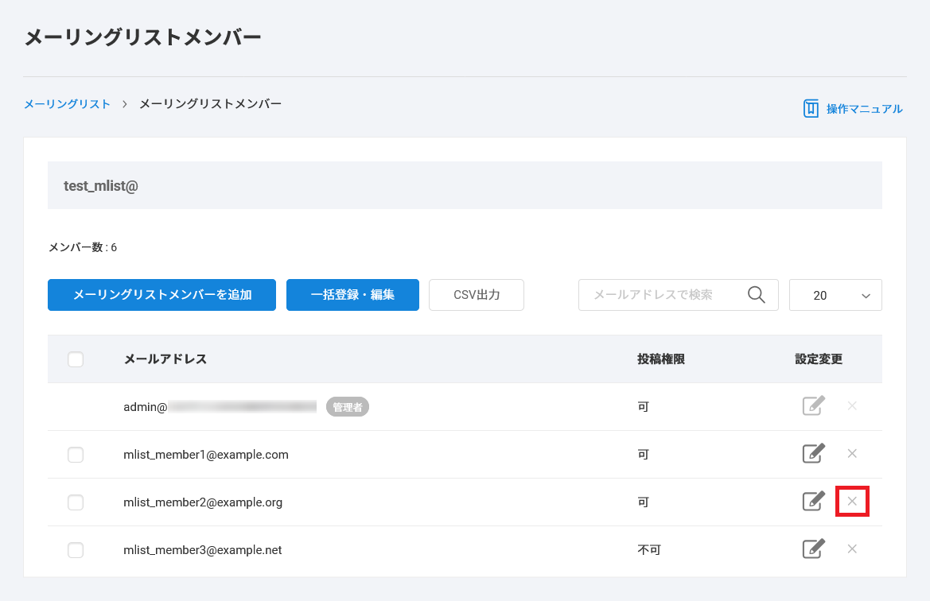930x601 pixels.
Task: Focus the メールアドレスで検索 search field
Action: 660,295
